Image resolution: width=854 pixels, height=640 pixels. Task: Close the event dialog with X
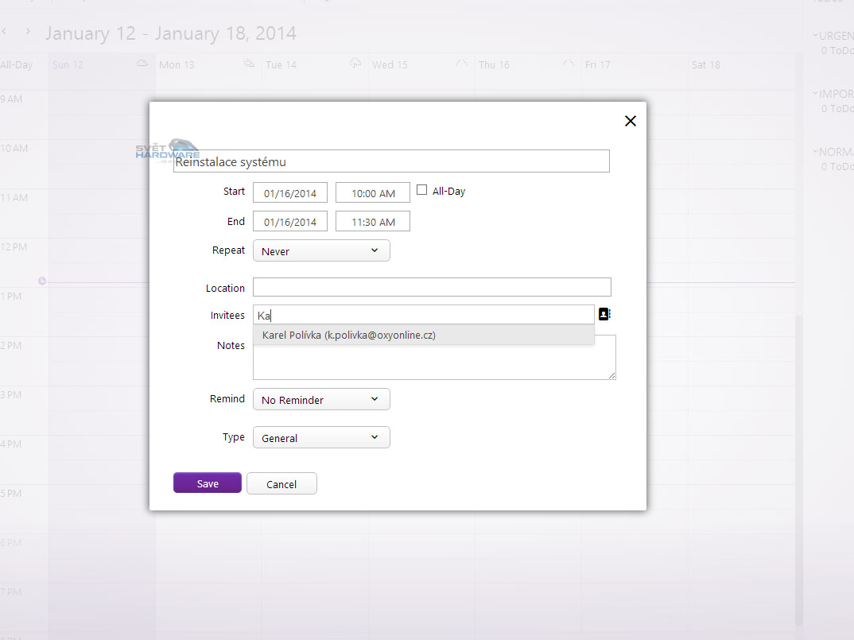(x=630, y=121)
